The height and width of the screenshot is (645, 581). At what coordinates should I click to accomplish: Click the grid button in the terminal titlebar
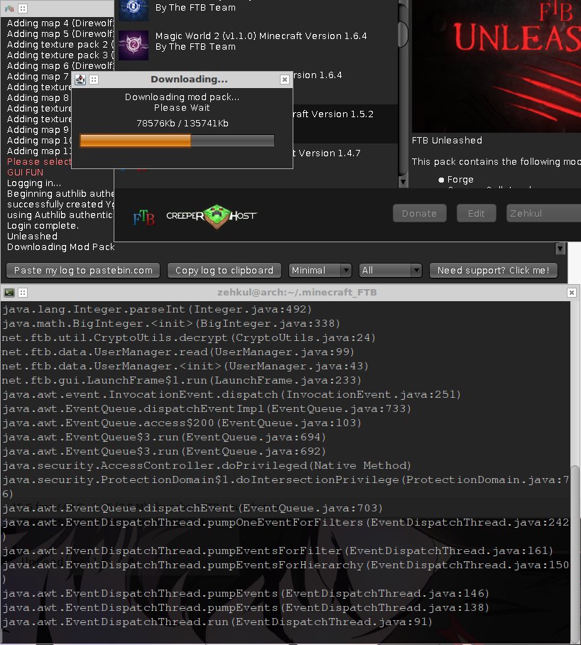pyautogui.click(x=23, y=293)
